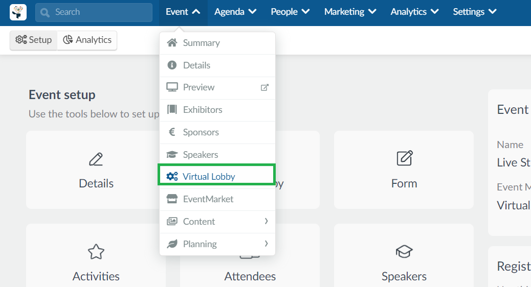Click the storefront icon beside EventMarket
The height and width of the screenshot is (287, 531).
tap(172, 199)
